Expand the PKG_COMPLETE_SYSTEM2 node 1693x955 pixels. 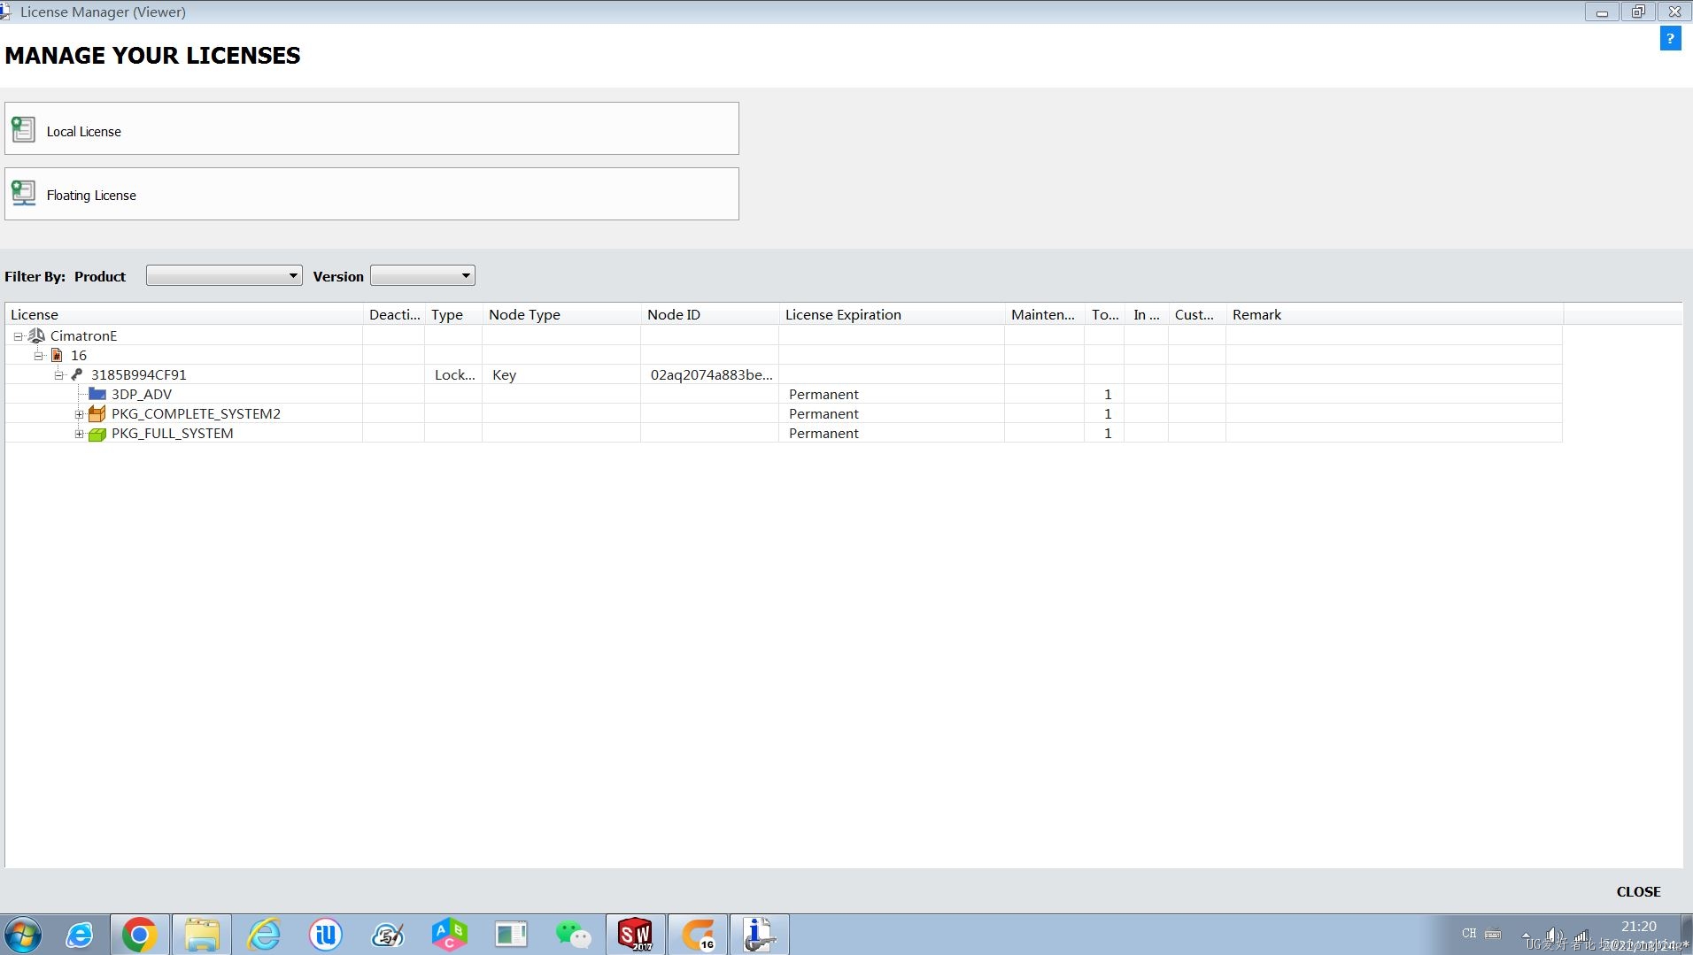79,414
